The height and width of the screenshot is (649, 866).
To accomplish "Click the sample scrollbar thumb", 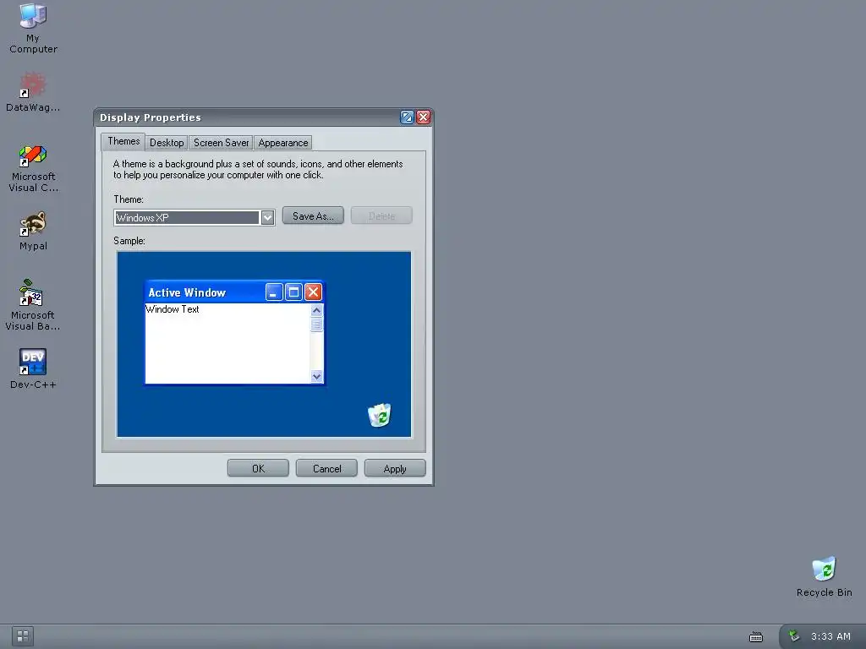I will click(316, 324).
